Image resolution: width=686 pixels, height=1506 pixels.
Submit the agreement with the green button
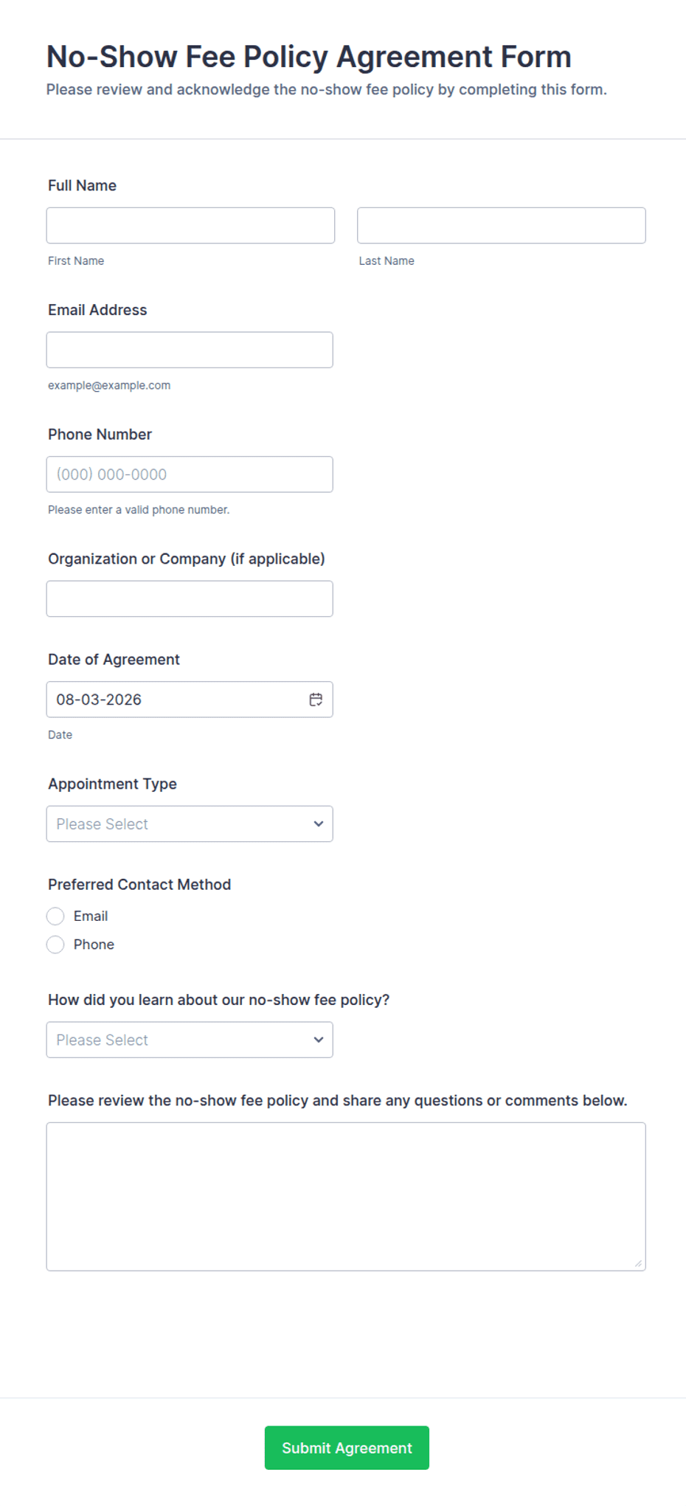pos(347,1448)
